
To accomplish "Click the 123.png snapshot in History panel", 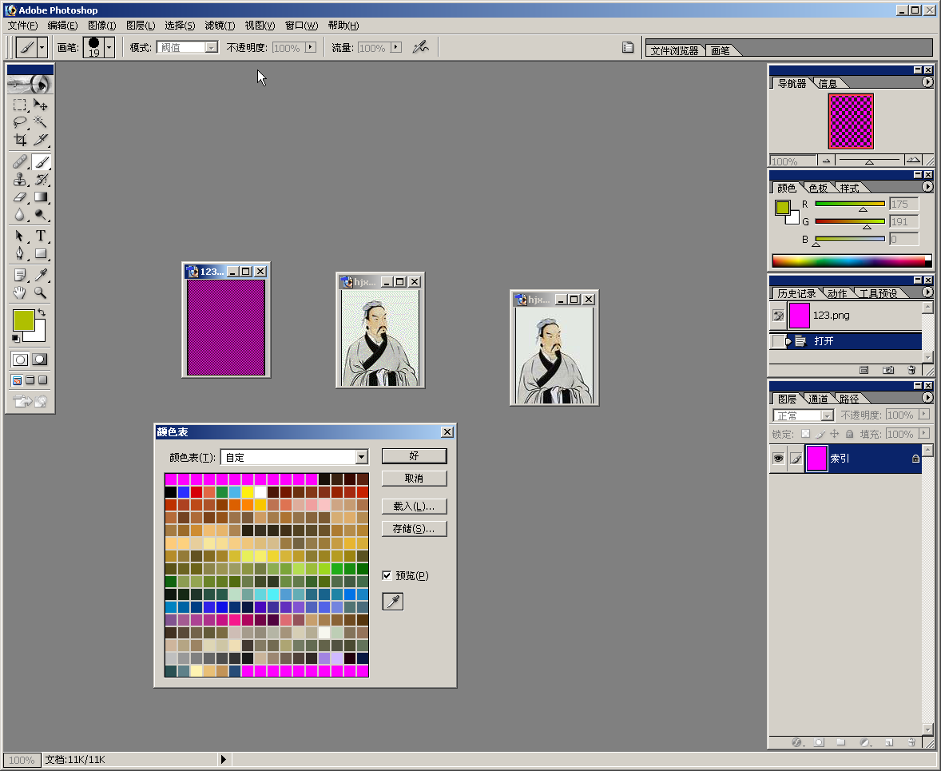I will tap(831, 316).
